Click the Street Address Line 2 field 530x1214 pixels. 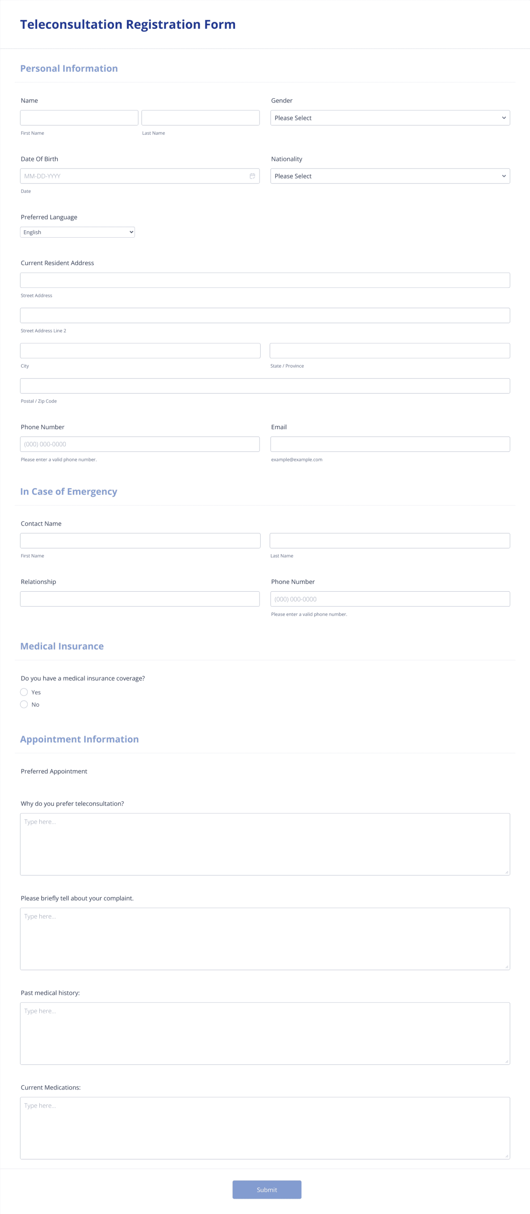coord(265,315)
